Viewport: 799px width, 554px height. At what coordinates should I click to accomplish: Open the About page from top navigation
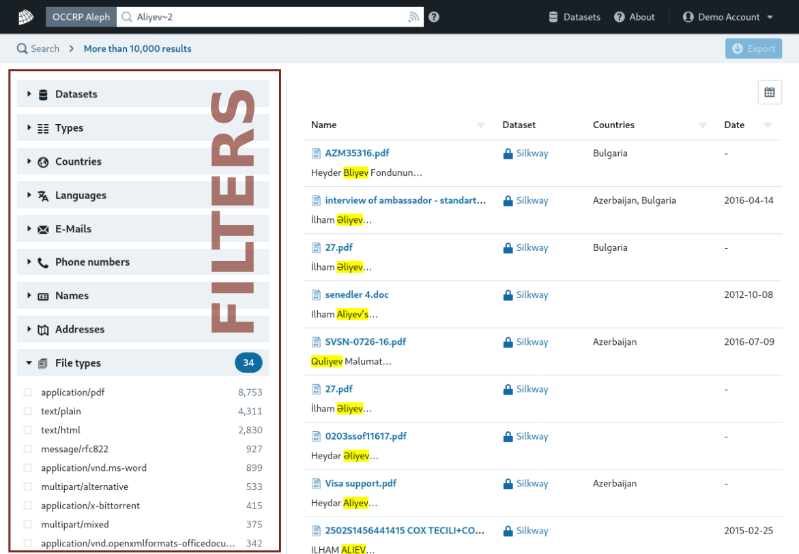pos(635,17)
